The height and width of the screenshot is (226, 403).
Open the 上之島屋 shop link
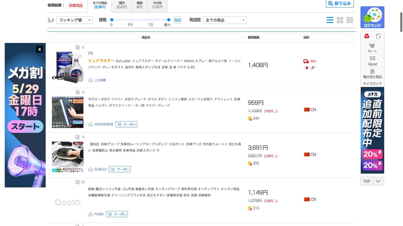(100, 80)
